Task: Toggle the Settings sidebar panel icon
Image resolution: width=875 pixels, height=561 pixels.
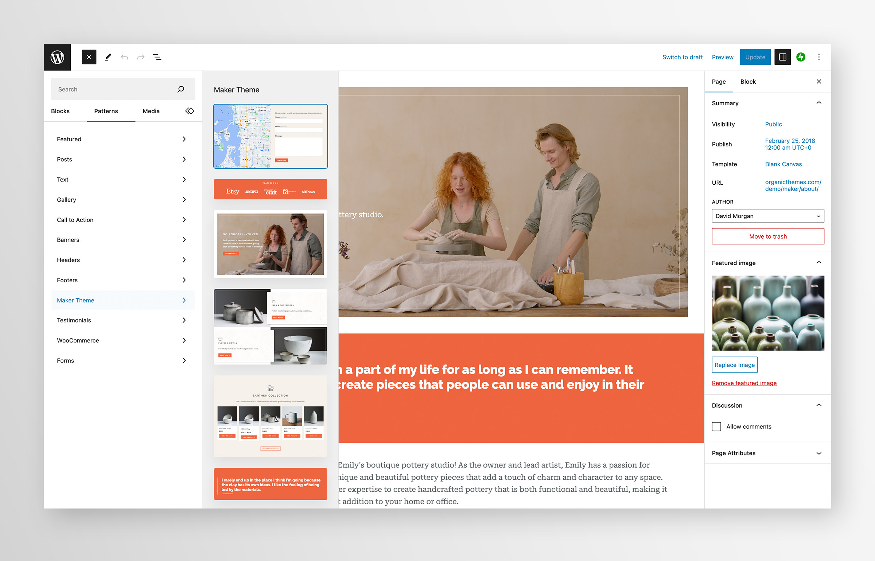Action: (782, 57)
